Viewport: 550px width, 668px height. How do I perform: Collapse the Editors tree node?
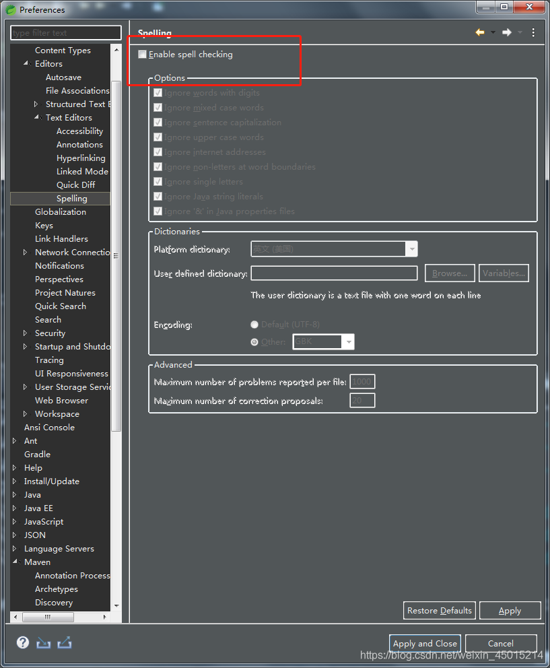click(x=27, y=63)
